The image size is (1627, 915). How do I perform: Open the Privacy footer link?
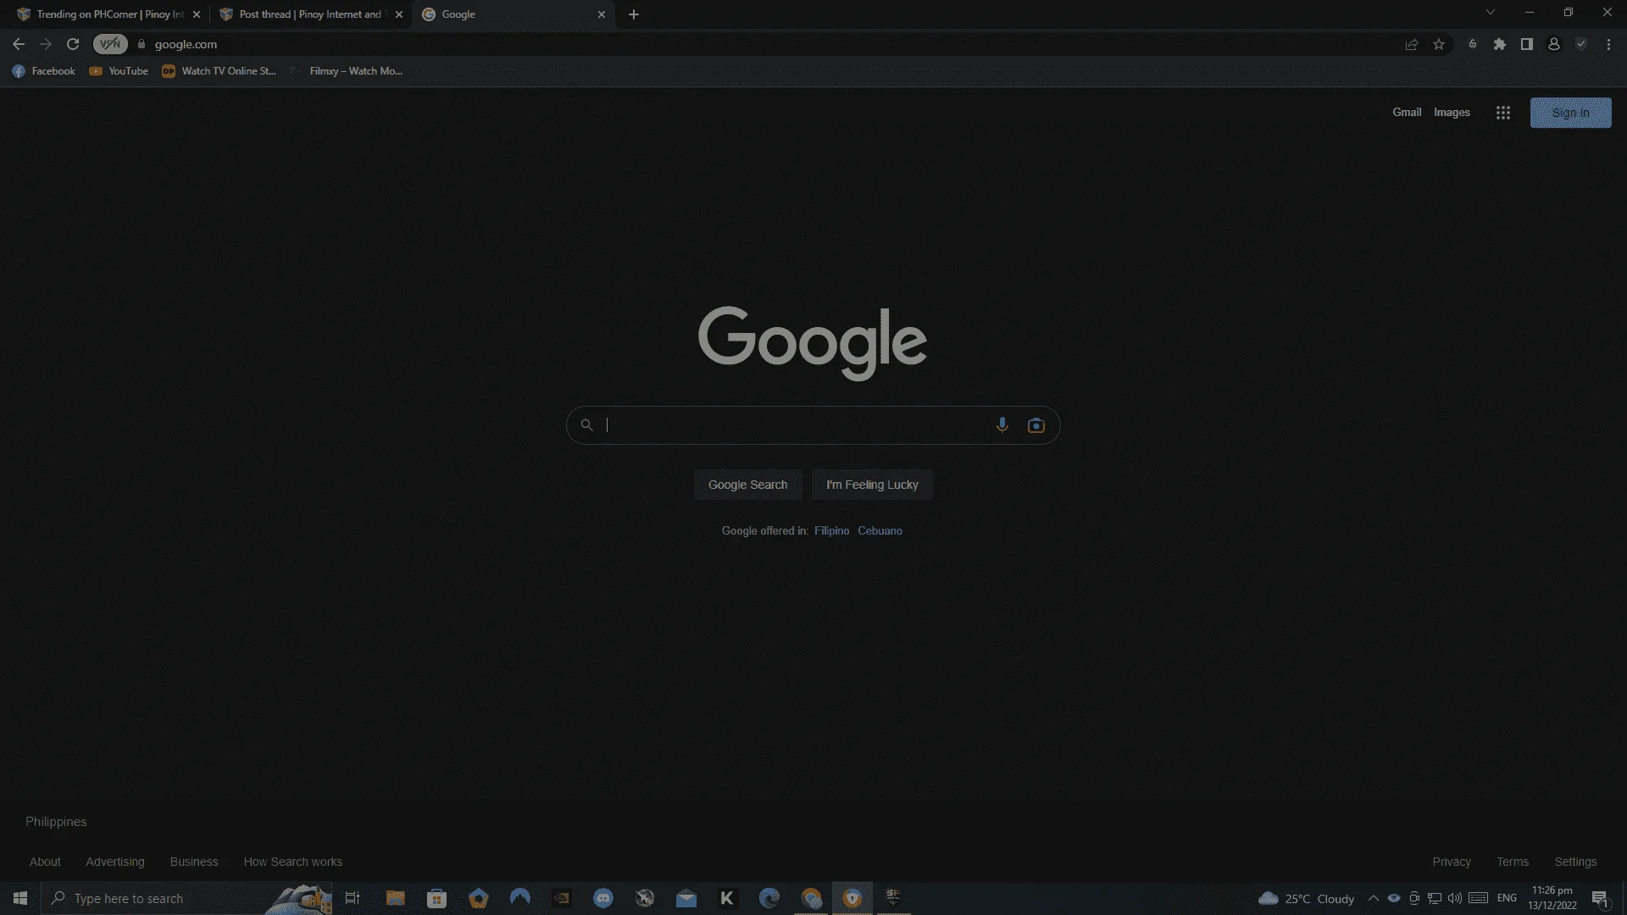[x=1452, y=862]
